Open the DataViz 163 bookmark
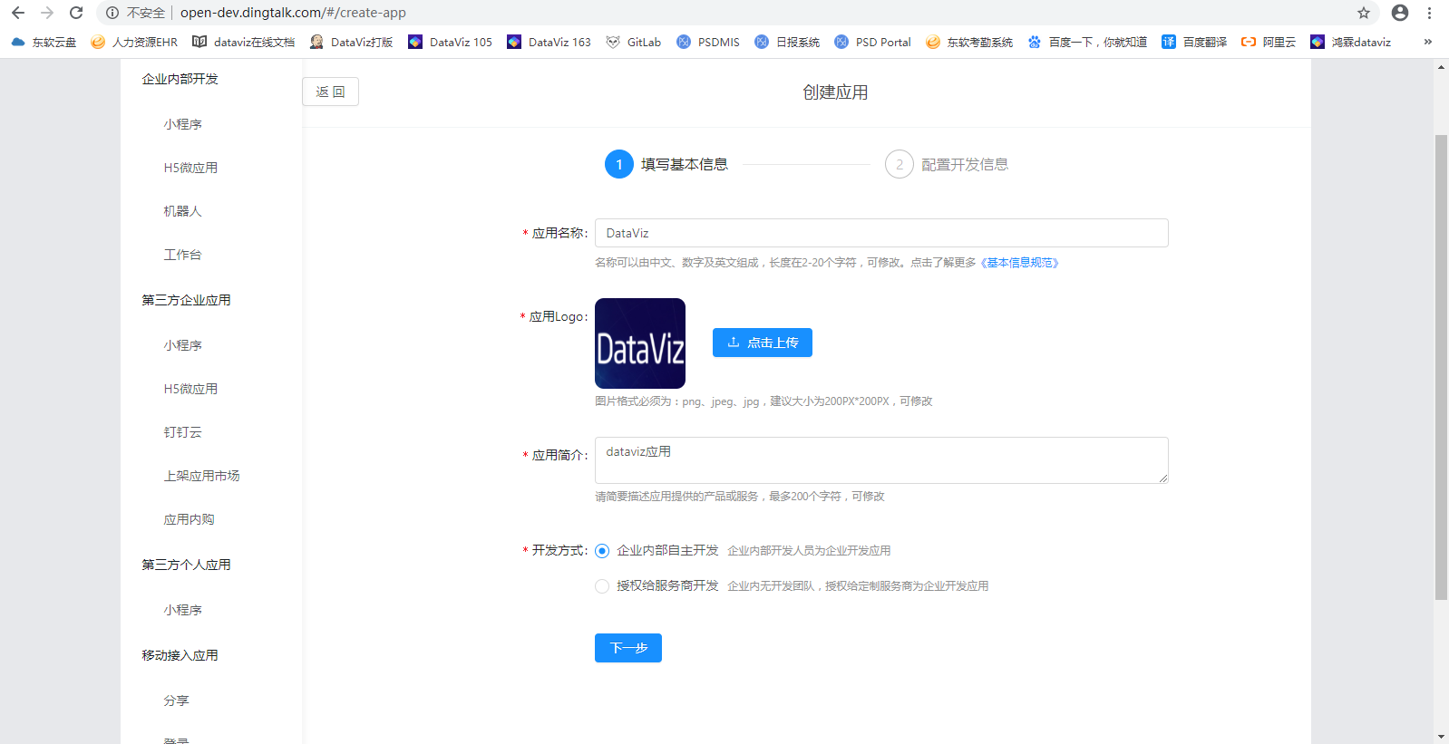The height and width of the screenshot is (744, 1449). 549,42
